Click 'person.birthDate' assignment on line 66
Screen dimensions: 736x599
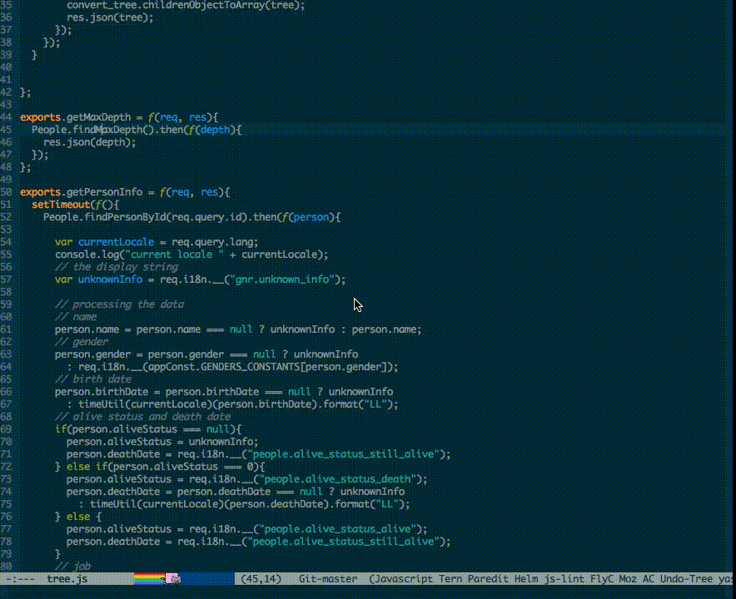click(x=224, y=392)
